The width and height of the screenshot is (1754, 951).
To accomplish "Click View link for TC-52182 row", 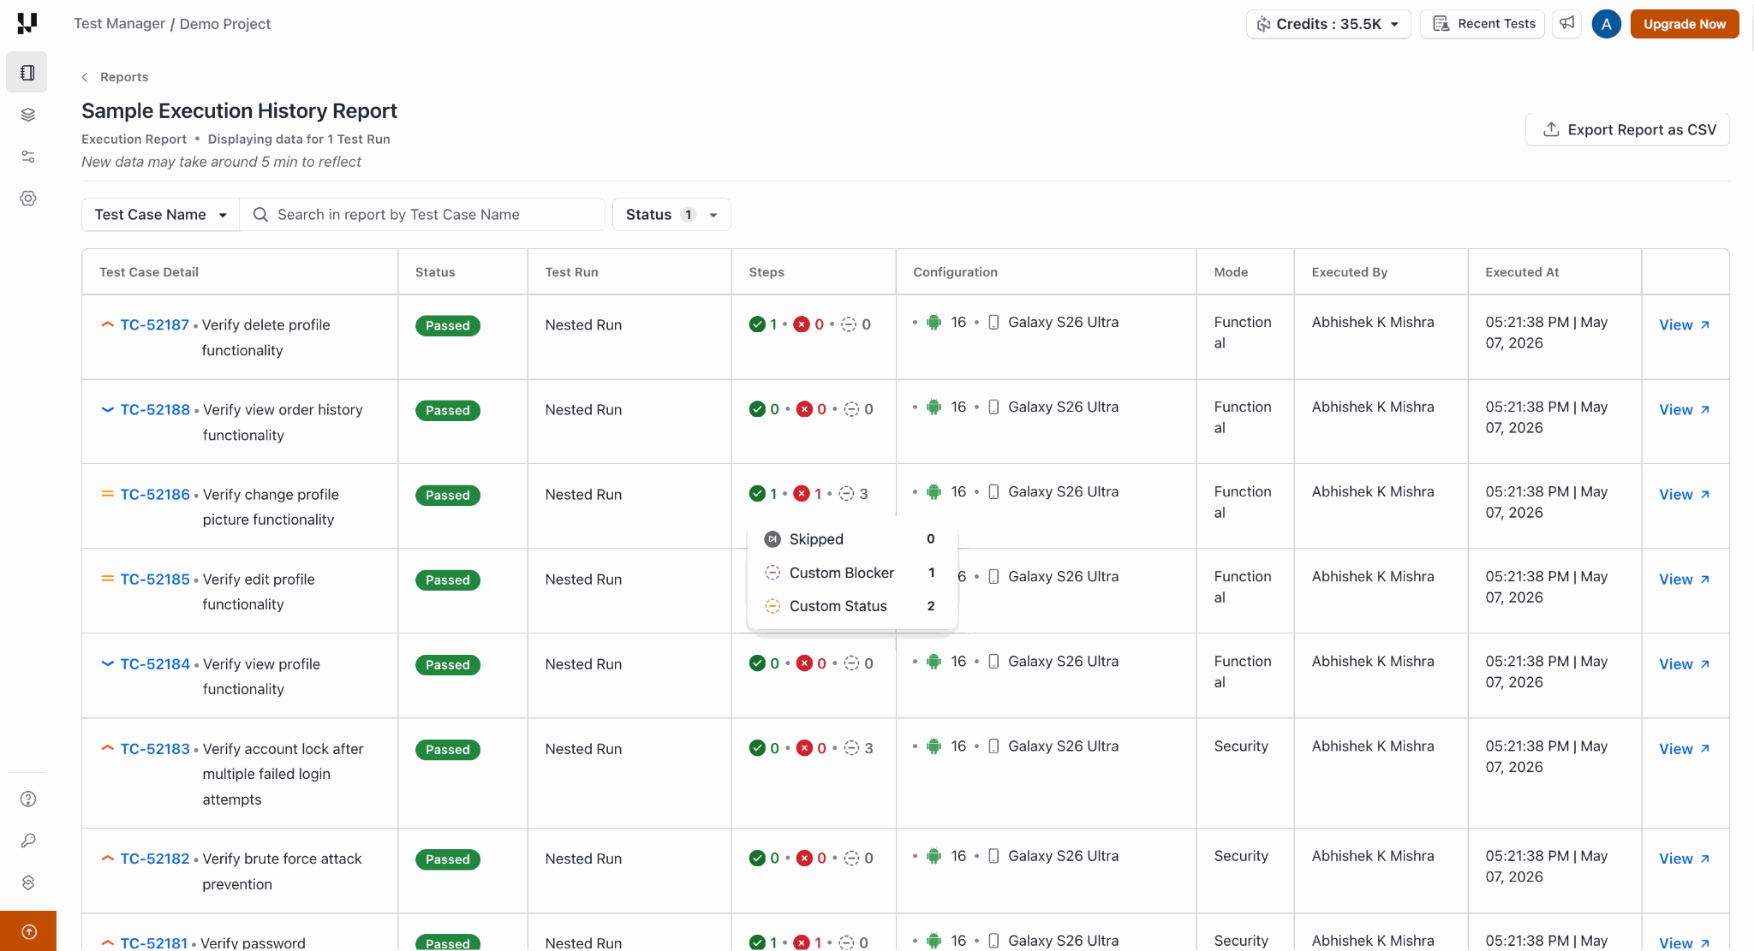I will 1684,858.
